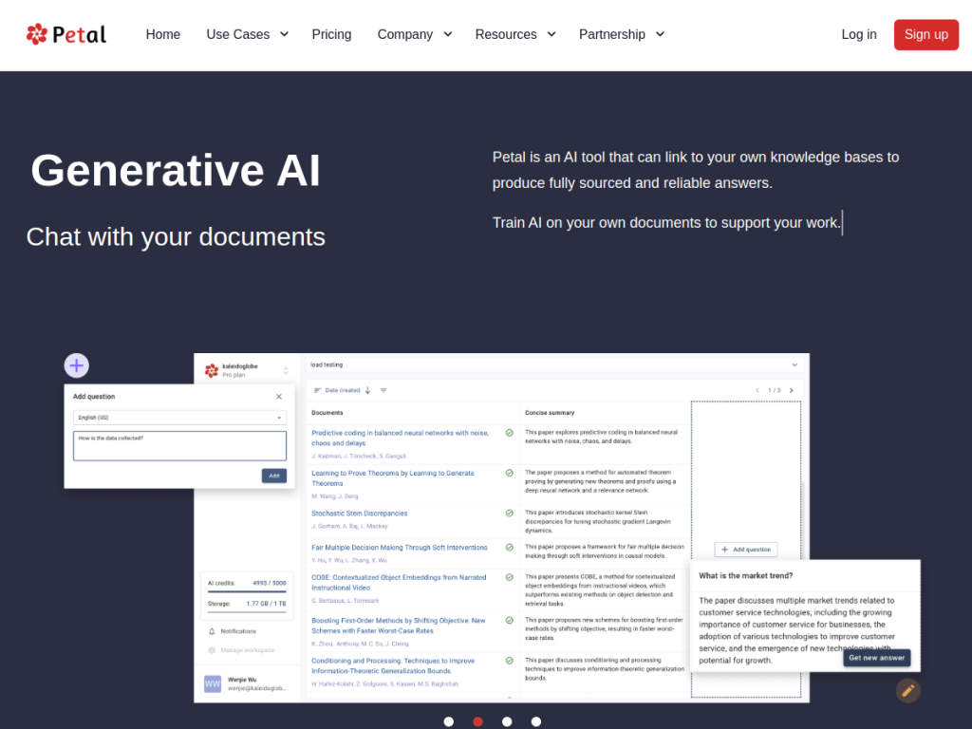The height and width of the screenshot is (729, 972).
Task: Open the kaleidoglobe workspace switcher
Action: pos(286,371)
